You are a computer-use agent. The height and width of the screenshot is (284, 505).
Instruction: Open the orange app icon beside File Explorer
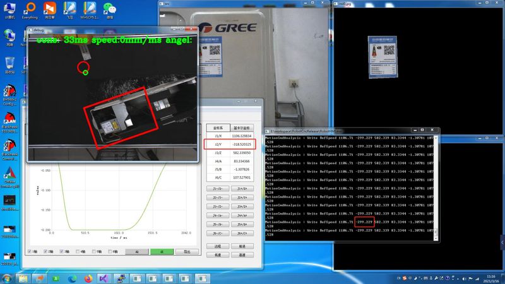pos(39,278)
